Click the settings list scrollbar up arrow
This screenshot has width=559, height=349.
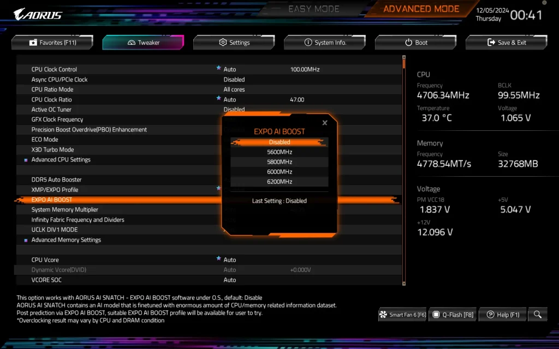404,57
